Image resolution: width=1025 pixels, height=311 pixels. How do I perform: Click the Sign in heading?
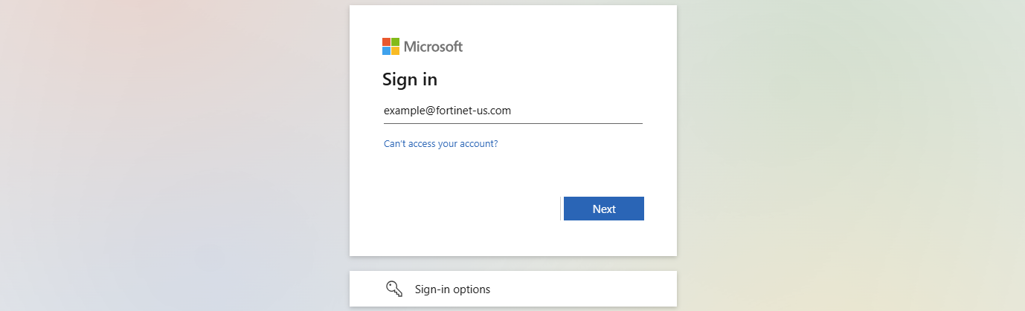410,79
